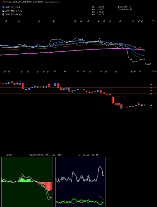Viewport: 157px width, 207px height.
Task: Open the dark blue ADX indicator panel
Action: (80, 182)
